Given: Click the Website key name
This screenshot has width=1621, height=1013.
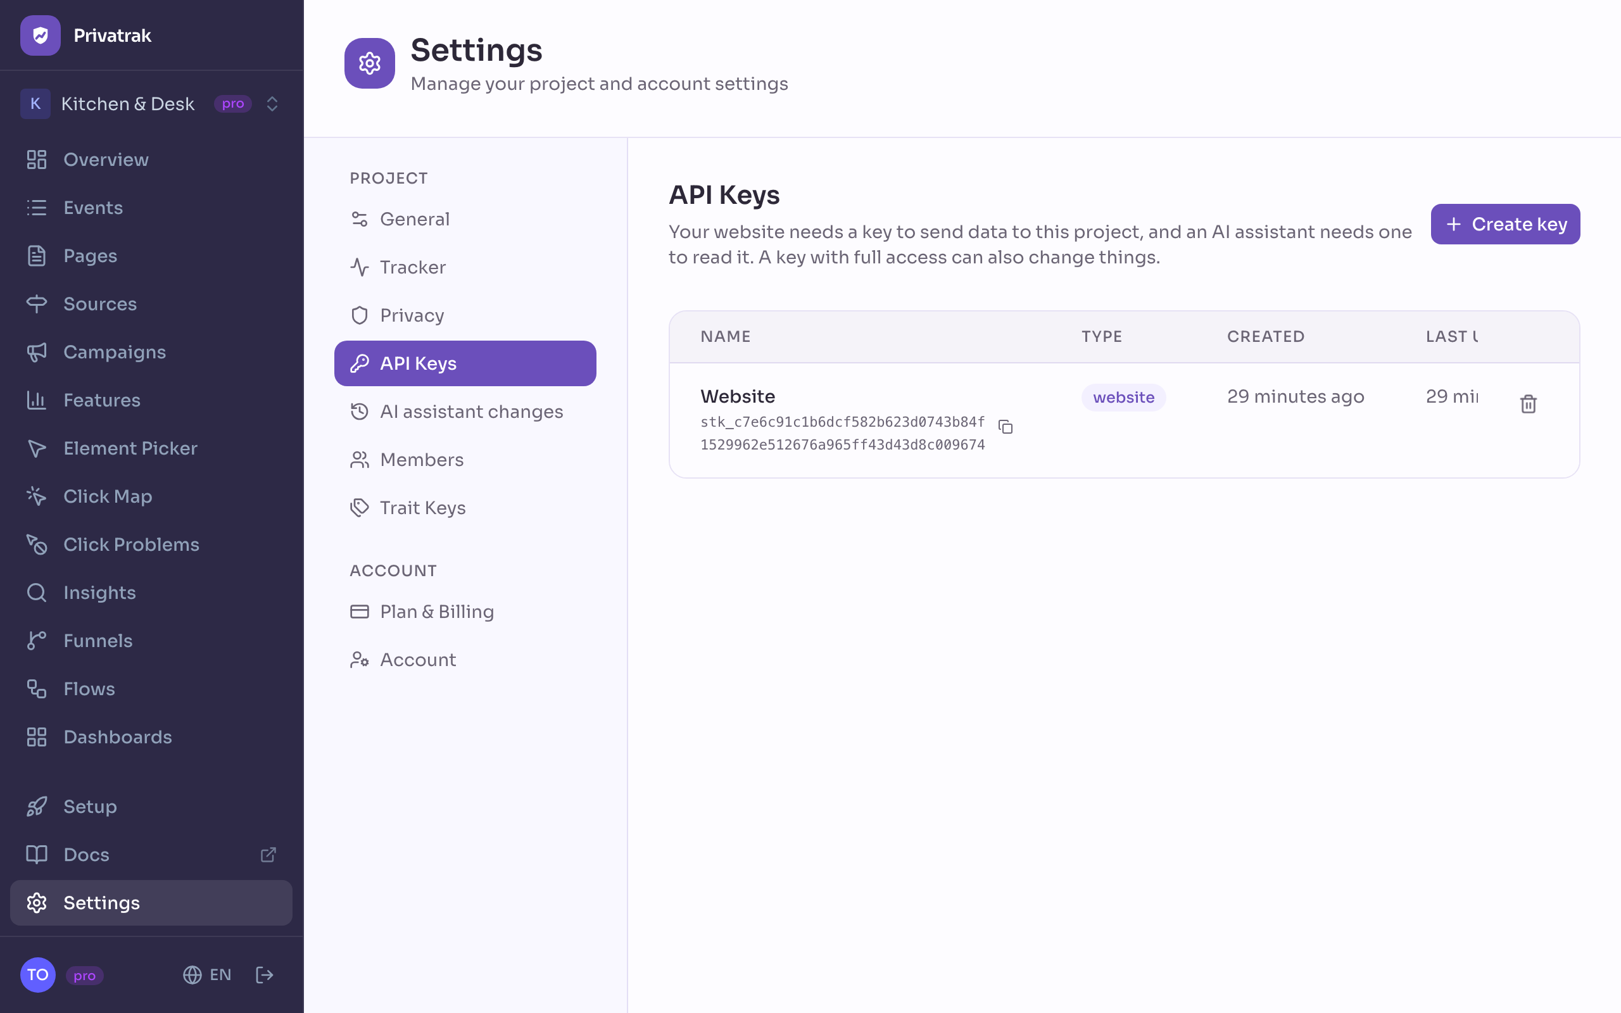Looking at the screenshot, I should pyautogui.click(x=738, y=396).
